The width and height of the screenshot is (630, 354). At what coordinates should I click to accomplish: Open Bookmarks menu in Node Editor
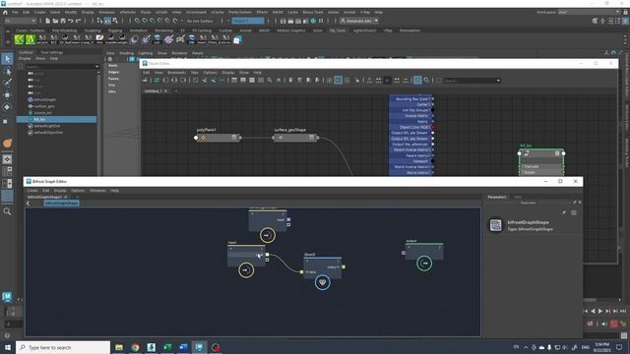click(x=177, y=73)
